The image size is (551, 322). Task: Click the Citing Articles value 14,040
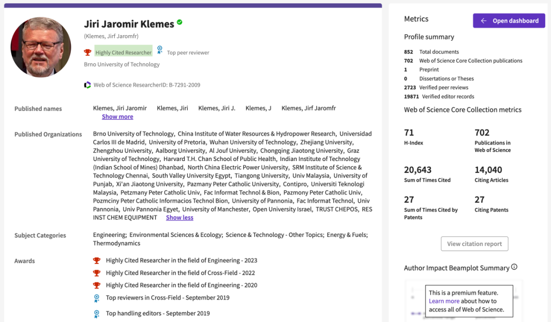click(x=488, y=170)
